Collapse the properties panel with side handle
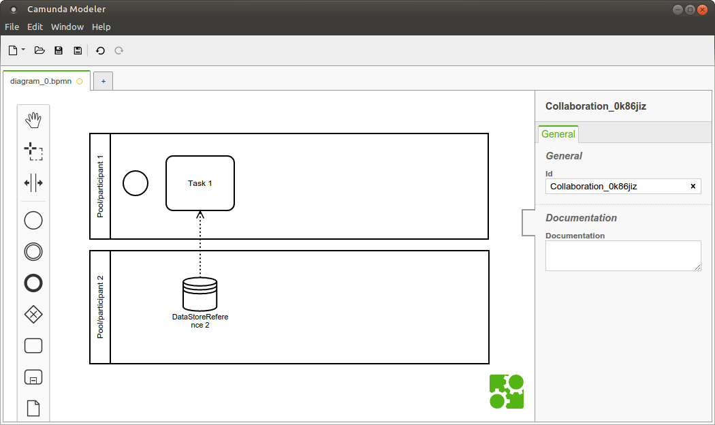Viewport: 715px width, 425px height. click(x=528, y=223)
